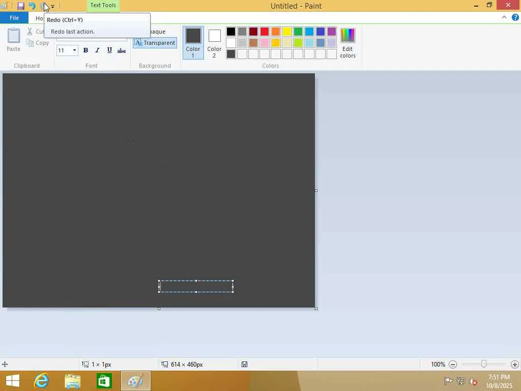Image resolution: width=521 pixels, height=391 pixels.
Task: Pick the gold color swatch
Action: coord(275,43)
